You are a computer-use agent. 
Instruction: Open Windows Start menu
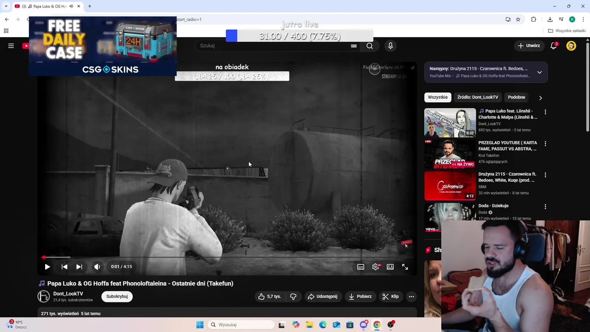click(x=200, y=325)
